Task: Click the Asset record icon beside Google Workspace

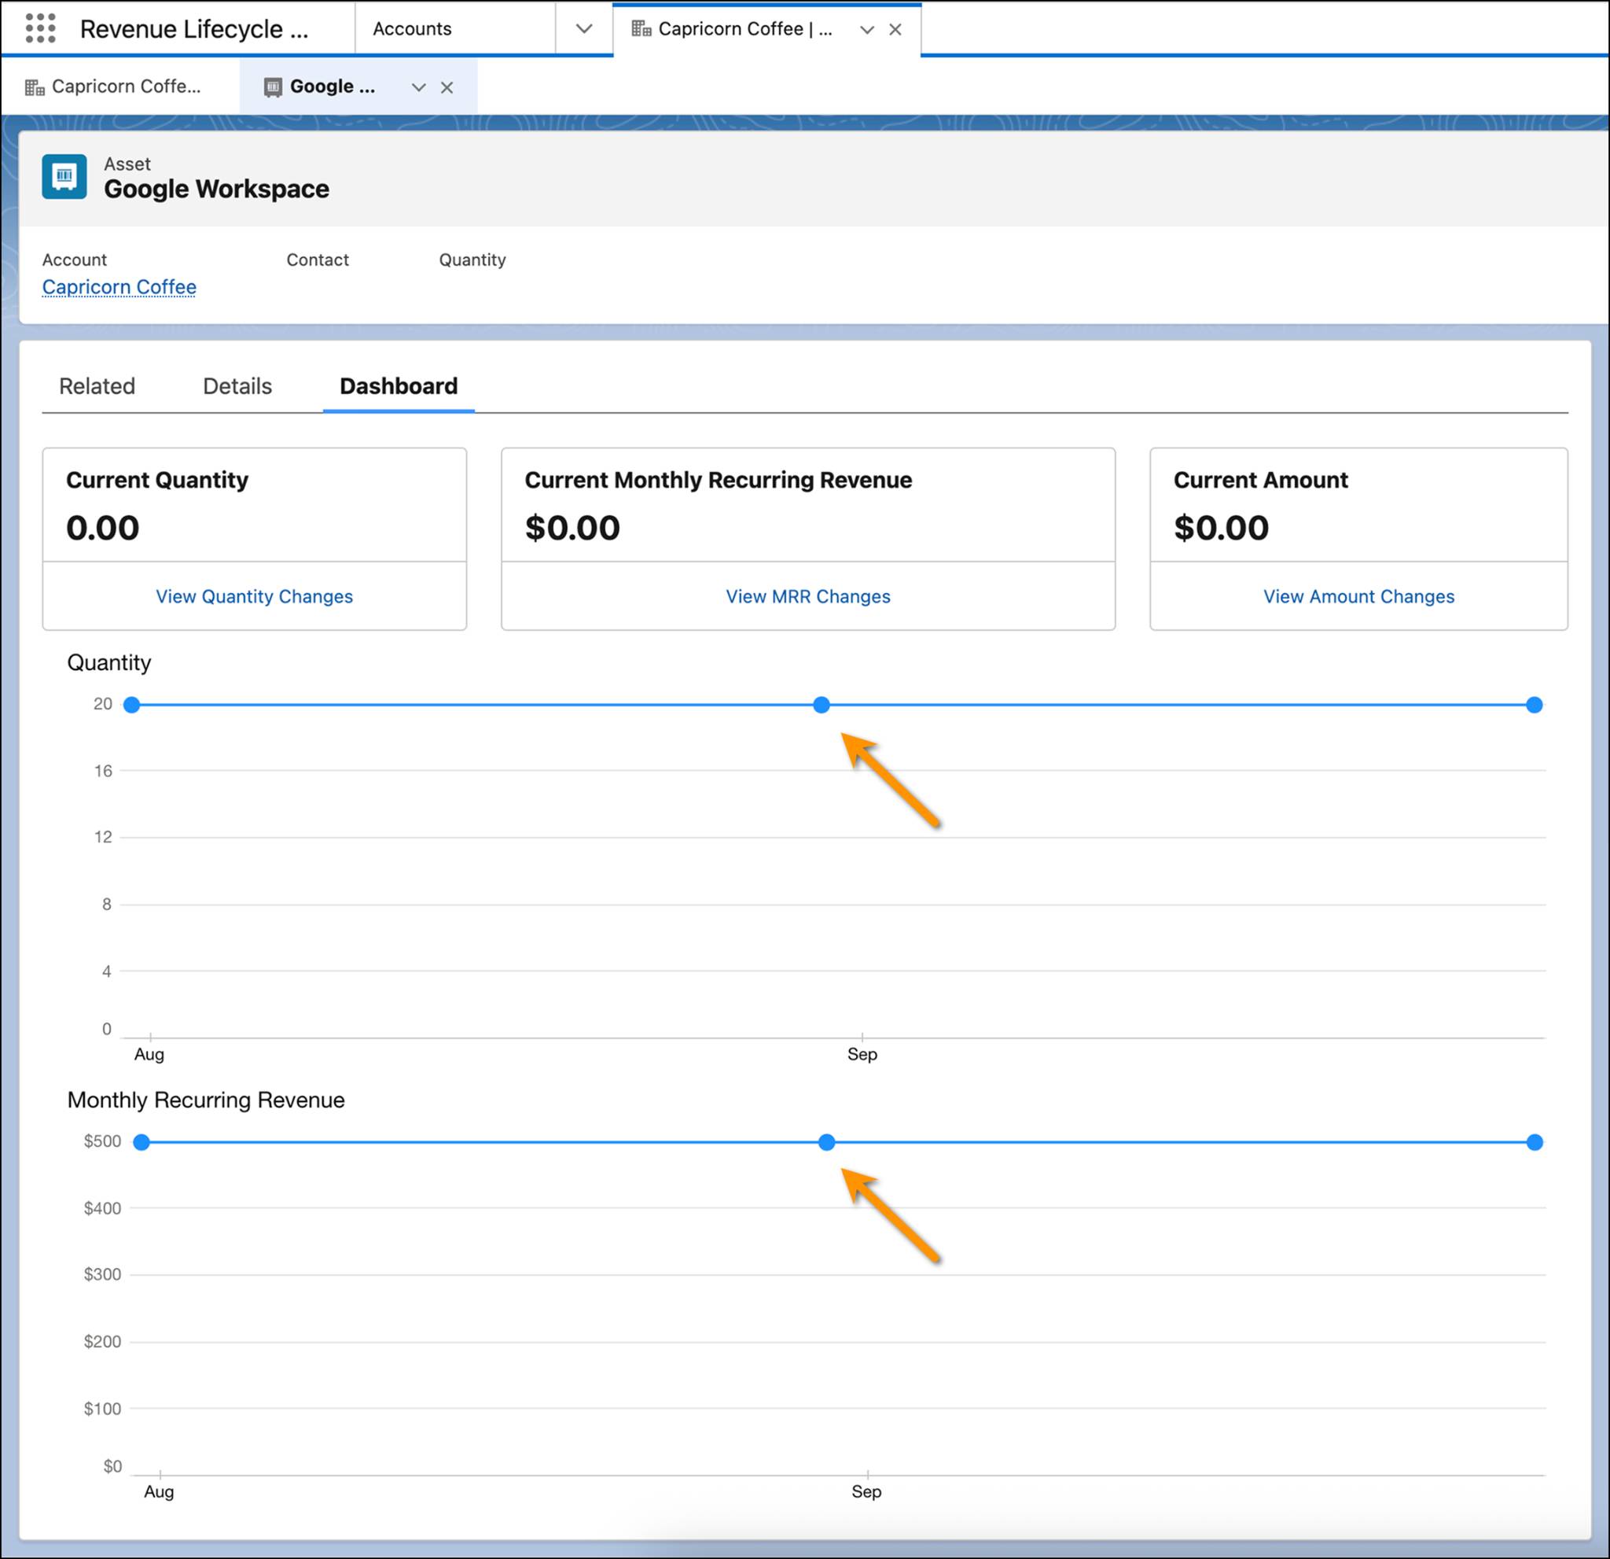Action: [64, 176]
